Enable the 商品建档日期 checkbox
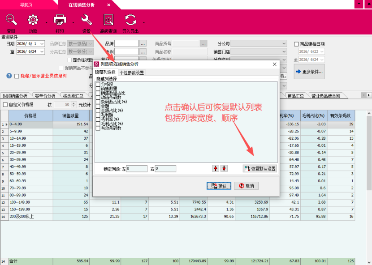 (296, 44)
